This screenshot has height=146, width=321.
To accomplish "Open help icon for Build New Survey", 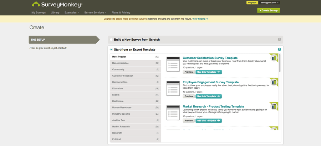I will click(x=279, y=40).
